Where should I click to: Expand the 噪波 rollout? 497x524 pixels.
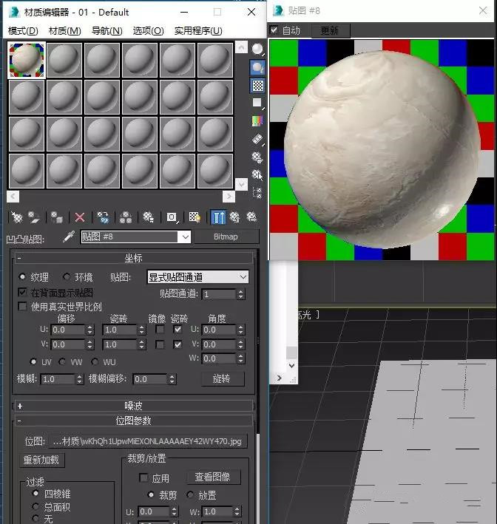(x=133, y=406)
